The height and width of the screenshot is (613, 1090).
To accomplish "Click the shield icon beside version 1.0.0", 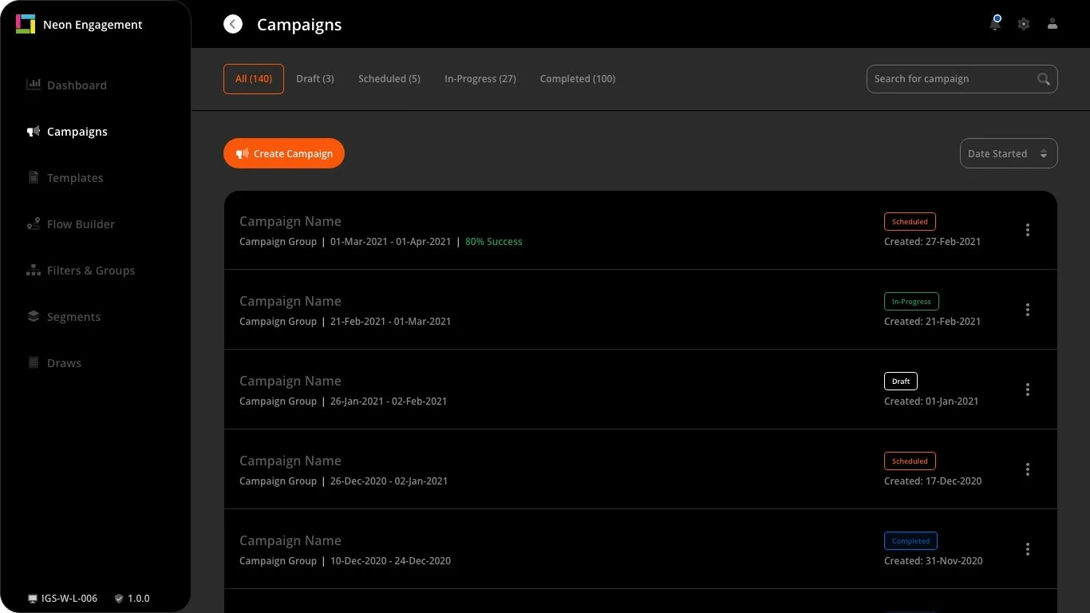I will coord(119,599).
